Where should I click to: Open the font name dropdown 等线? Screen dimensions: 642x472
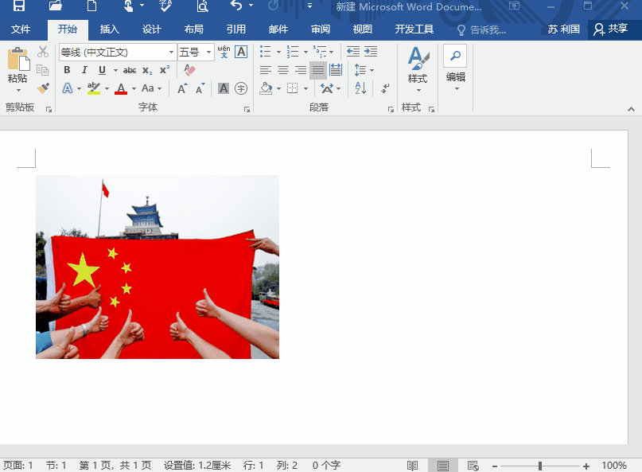coord(171,53)
